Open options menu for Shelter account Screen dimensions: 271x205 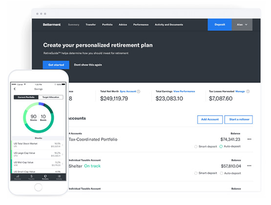click(249, 165)
